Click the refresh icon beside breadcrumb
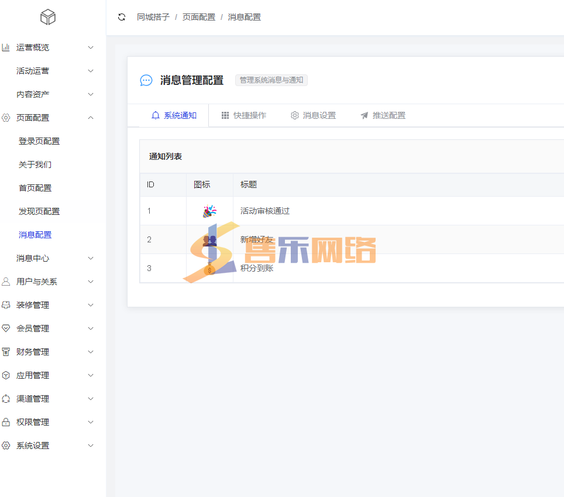The width and height of the screenshot is (564, 497). pos(122,17)
